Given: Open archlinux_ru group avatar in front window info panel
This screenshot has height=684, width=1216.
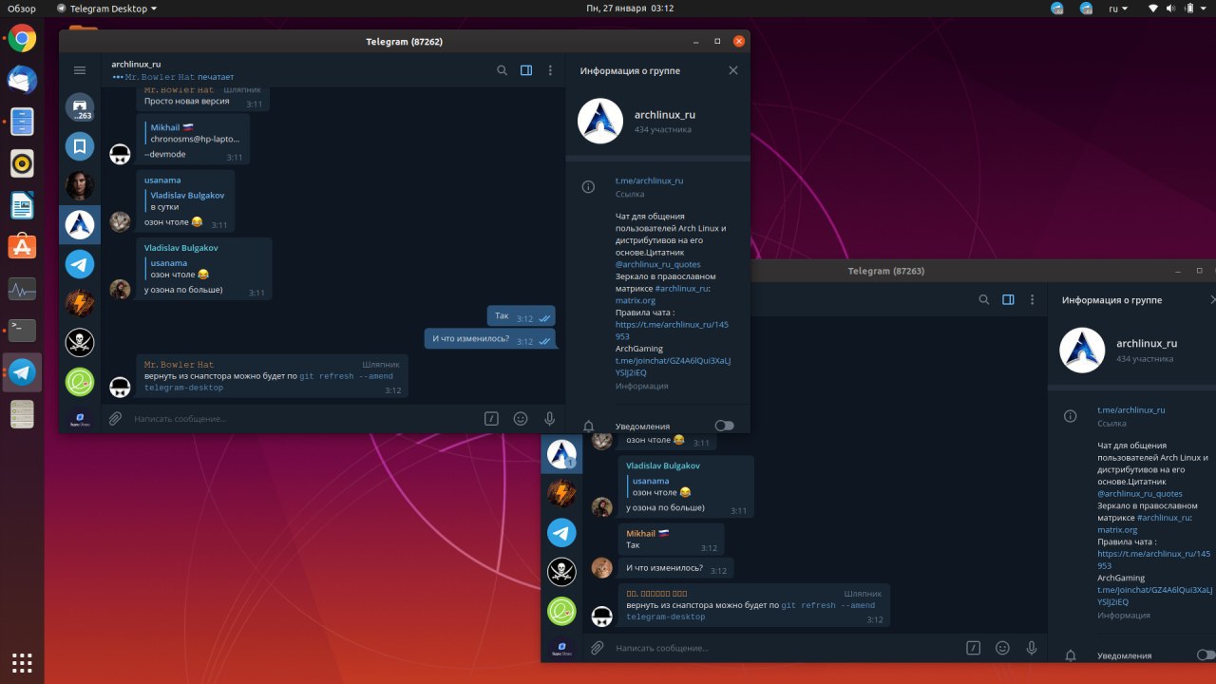Looking at the screenshot, I should tap(600, 122).
